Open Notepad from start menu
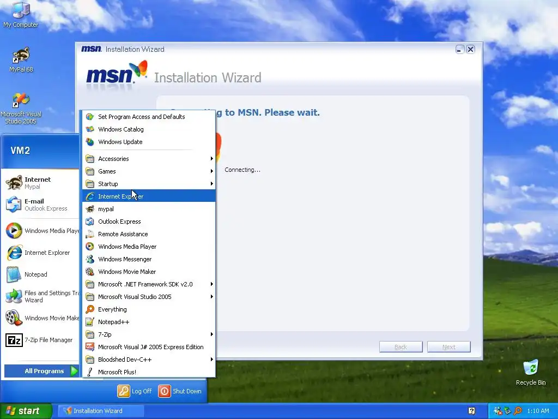Image resolution: width=558 pixels, height=419 pixels. coord(41,274)
